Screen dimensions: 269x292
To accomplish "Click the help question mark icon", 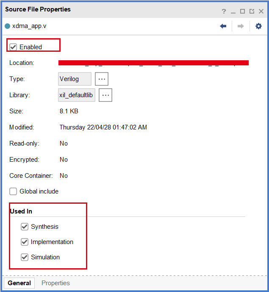I will coord(224,11).
